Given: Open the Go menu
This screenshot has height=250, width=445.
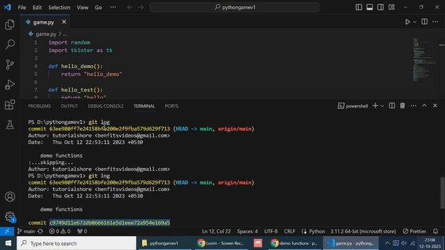Looking at the screenshot, I should [x=98, y=8].
